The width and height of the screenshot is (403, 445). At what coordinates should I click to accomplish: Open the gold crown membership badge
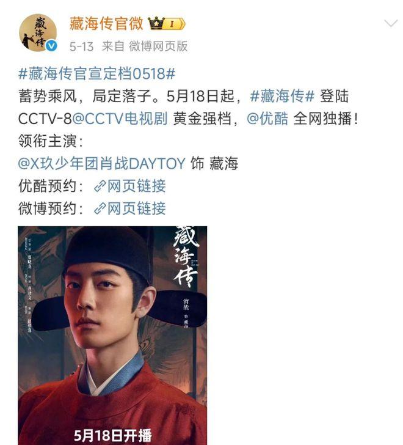(156, 23)
